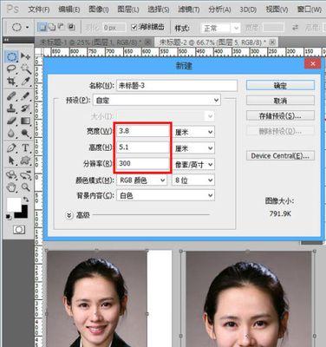The image size is (326, 347).
Task: Open the 文件(F) menu
Action: [x=39, y=10]
